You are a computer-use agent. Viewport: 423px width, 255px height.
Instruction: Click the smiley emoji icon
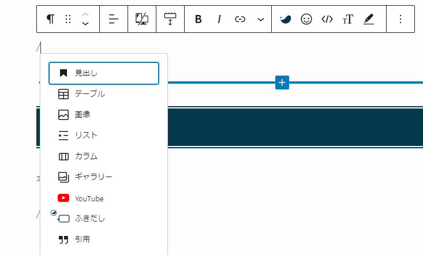click(306, 19)
